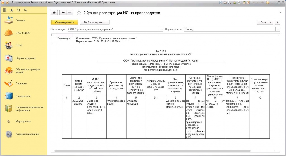Click the 'N п/п' column header
The height and width of the screenshot is (156, 286).
(66, 85)
